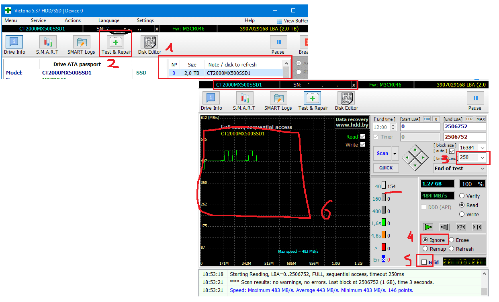Toggle the block size auto checkbox
The width and height of the screenshot is (499, 302).
pos(452,151)
